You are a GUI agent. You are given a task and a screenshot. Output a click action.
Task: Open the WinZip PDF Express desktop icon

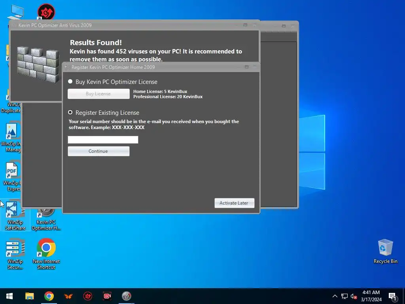coord(12,176)
